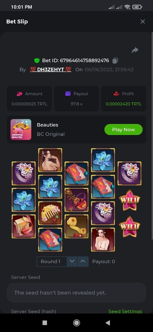Image resolution: width=153 pixels, height=332 pixels.
Task: Go to the next round with the down chevron
Action: [72, 261]
